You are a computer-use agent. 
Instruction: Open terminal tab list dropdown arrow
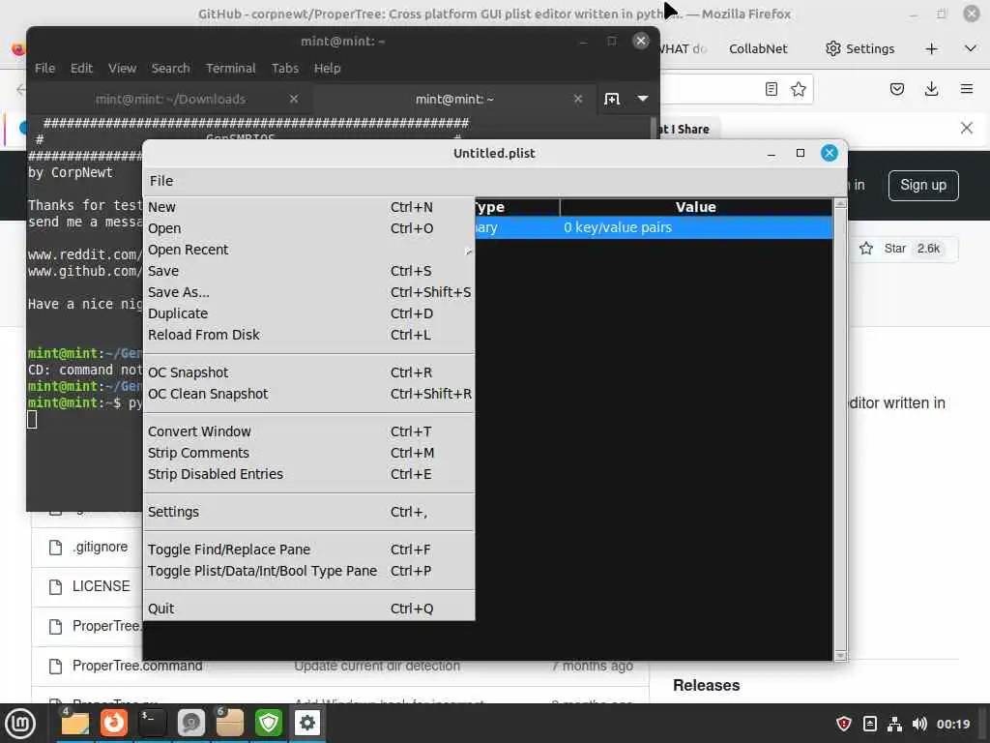643,99
